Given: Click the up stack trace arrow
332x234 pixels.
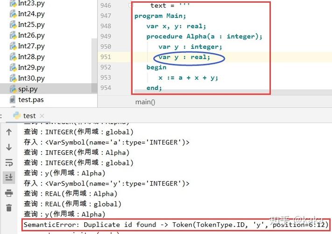Looking at the screenshot, I should point(9,132).
